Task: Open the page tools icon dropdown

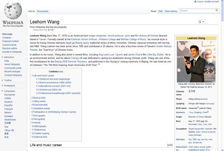Action: click(202, 22)
